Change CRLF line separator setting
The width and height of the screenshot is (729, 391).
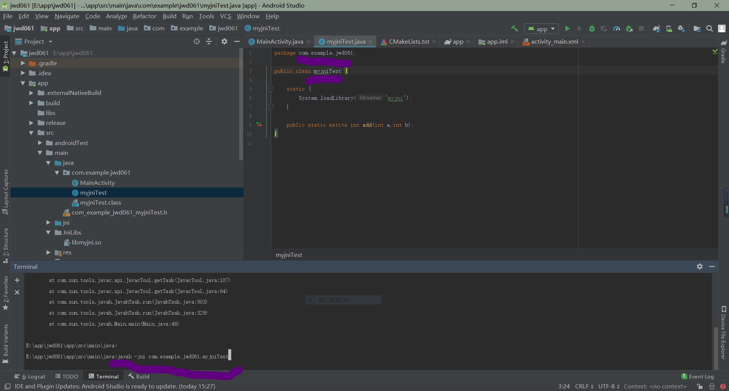click(584, 386)
